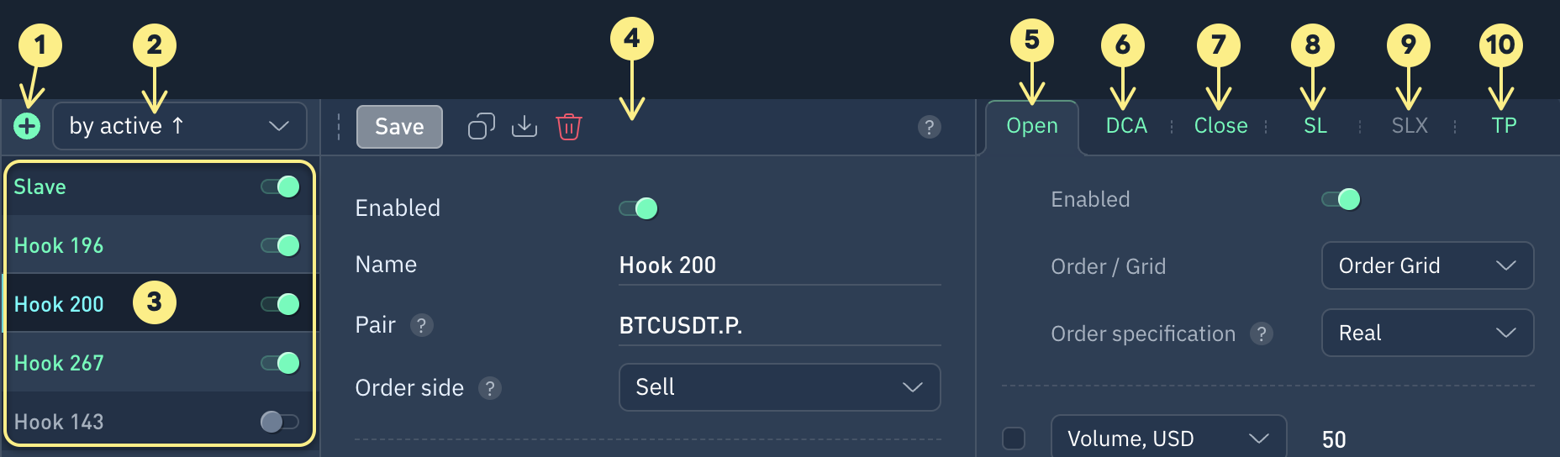The image size is (1560, 457).
Task: Tick the checkbox beside Volume, USD
Action: pos(1014,439)
